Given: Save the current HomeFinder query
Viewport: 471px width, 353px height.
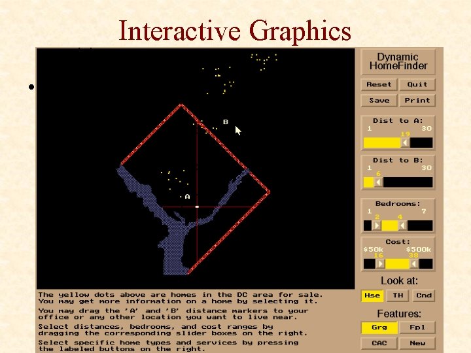Looking at the screenshot, I should coord(379,100).
